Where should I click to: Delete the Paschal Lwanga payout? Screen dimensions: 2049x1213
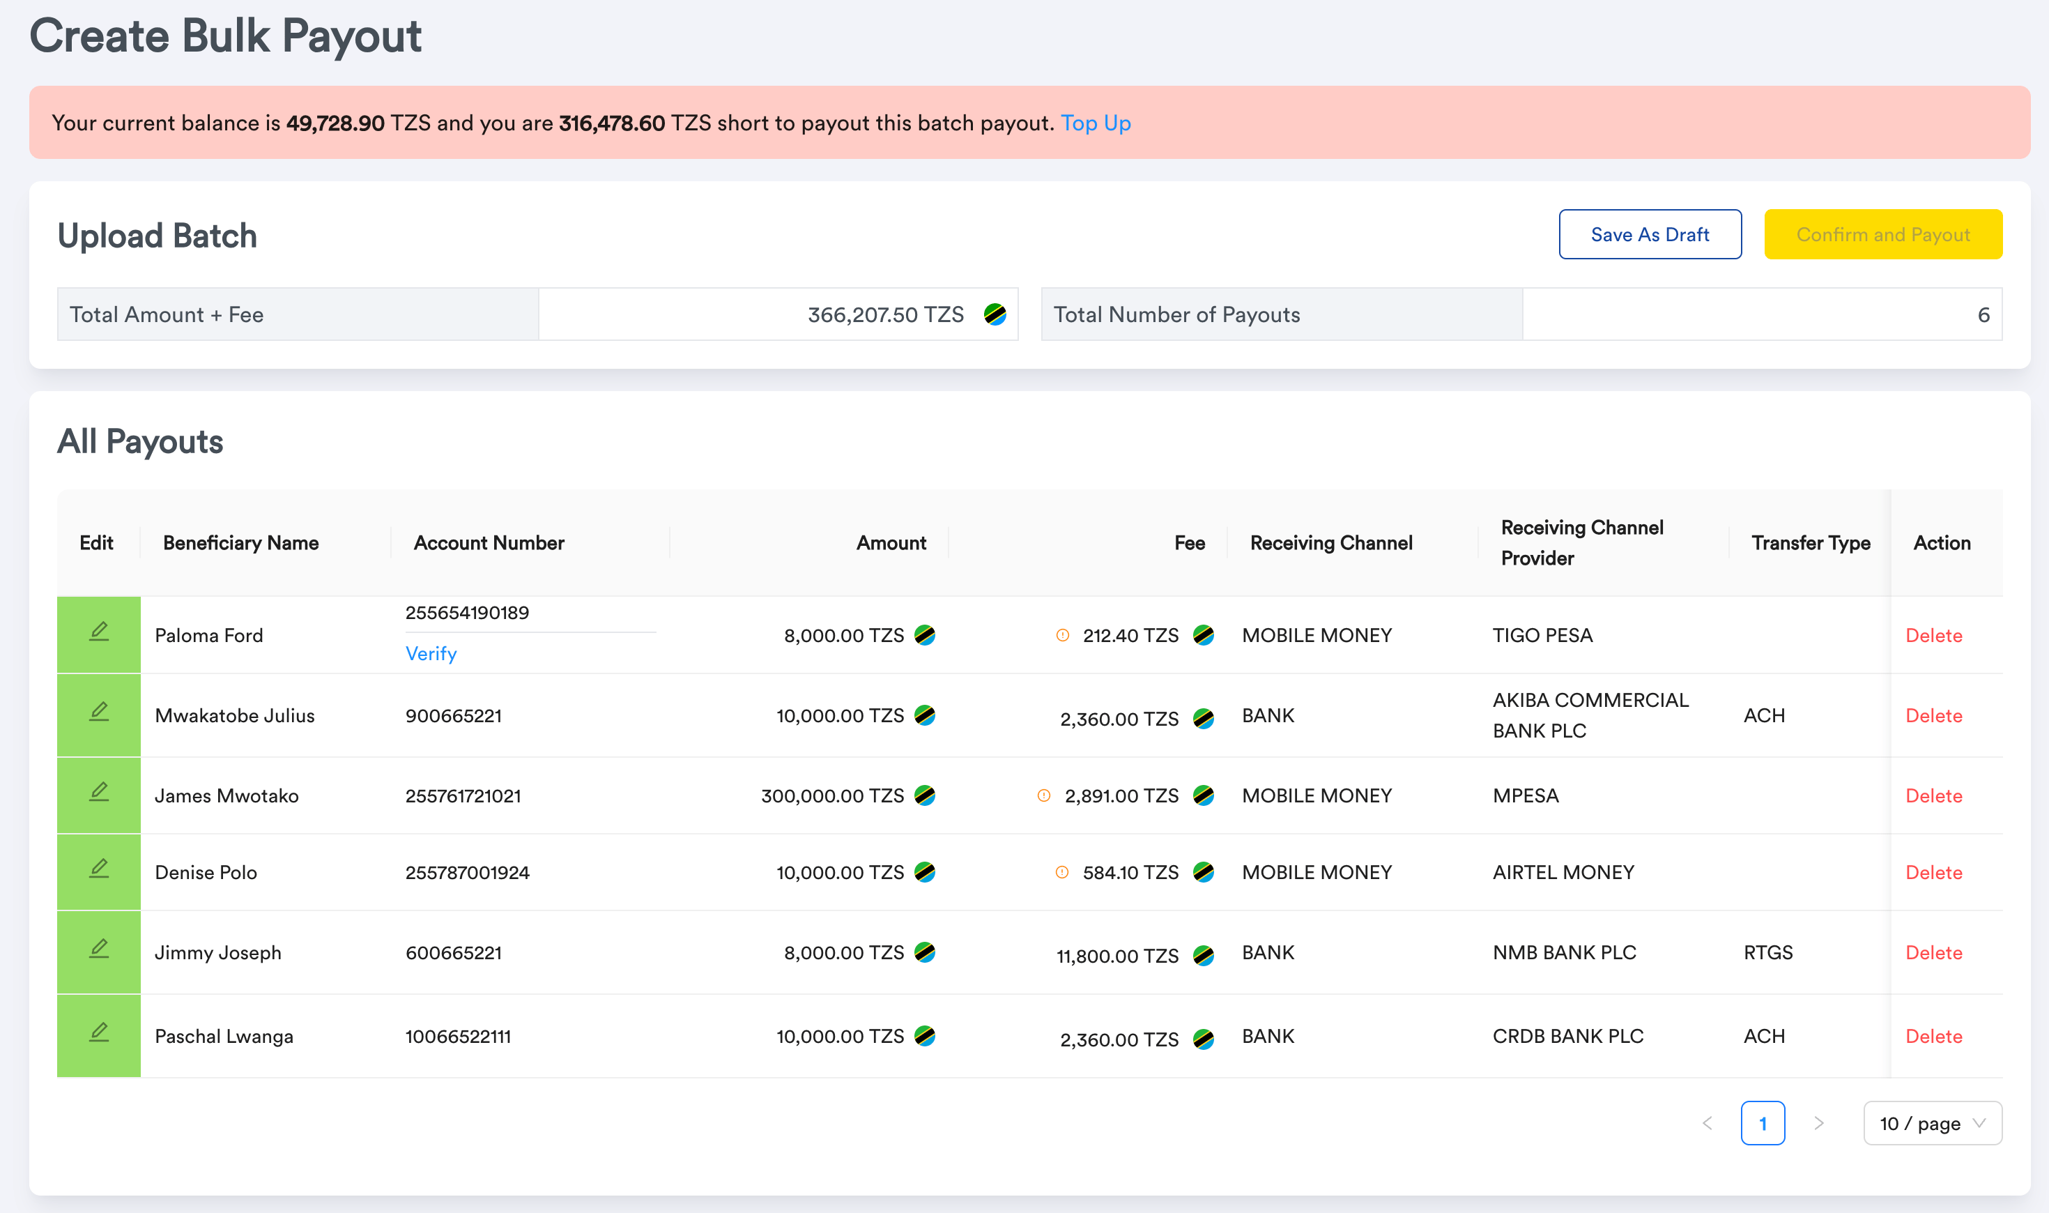click(1934, 1036)
